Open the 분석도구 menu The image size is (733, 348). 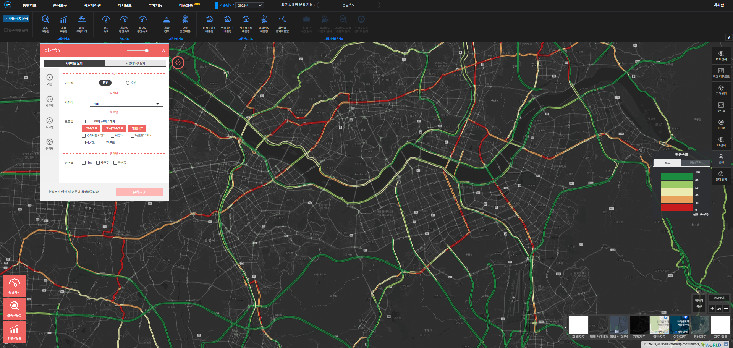[60, 5]
